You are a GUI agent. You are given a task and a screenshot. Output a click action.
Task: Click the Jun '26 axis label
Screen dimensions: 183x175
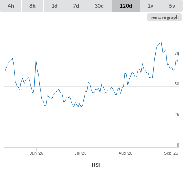point(36,153)
